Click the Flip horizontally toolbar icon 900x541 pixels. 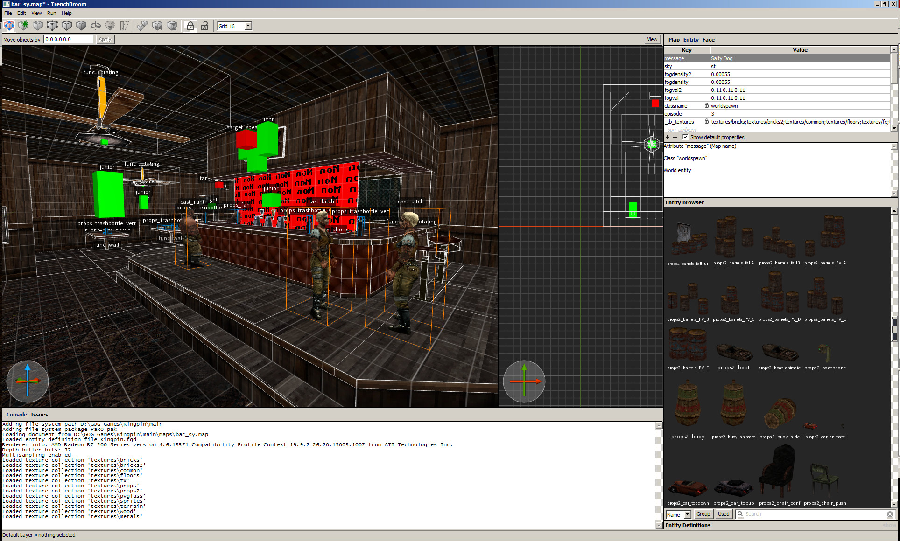click(157, 26)
